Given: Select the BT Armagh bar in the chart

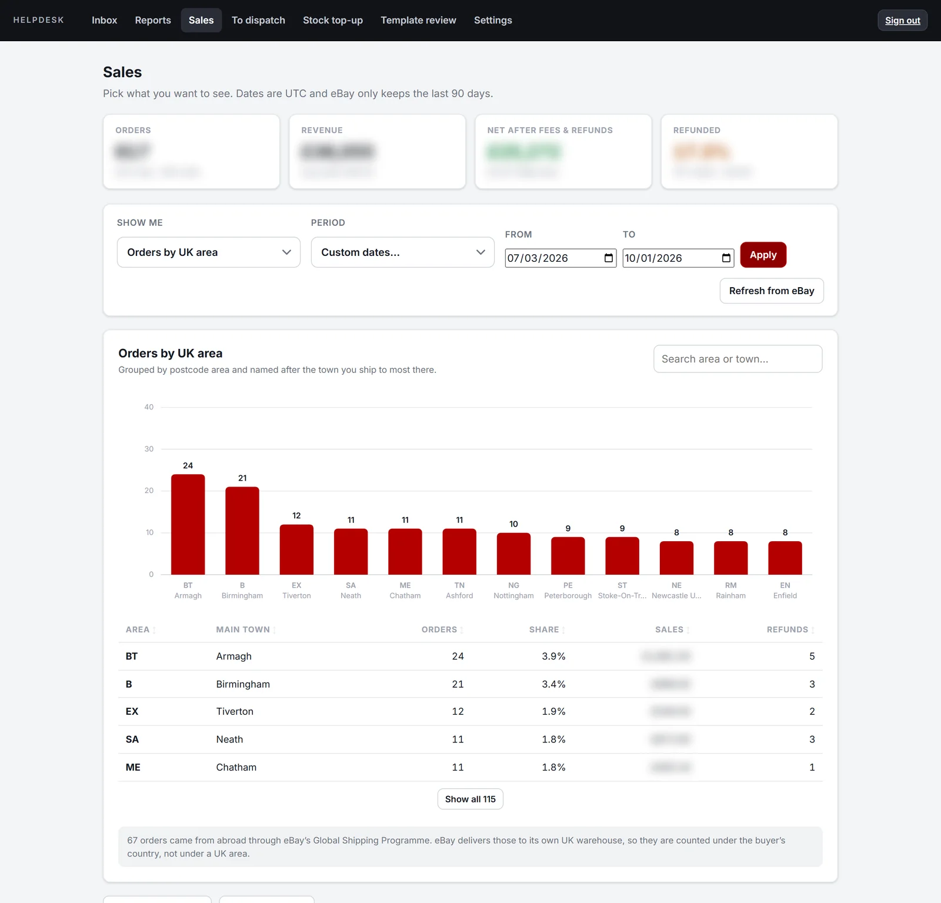Looking at the screenshot, I should pyautogui.click(x=188, y=524).
